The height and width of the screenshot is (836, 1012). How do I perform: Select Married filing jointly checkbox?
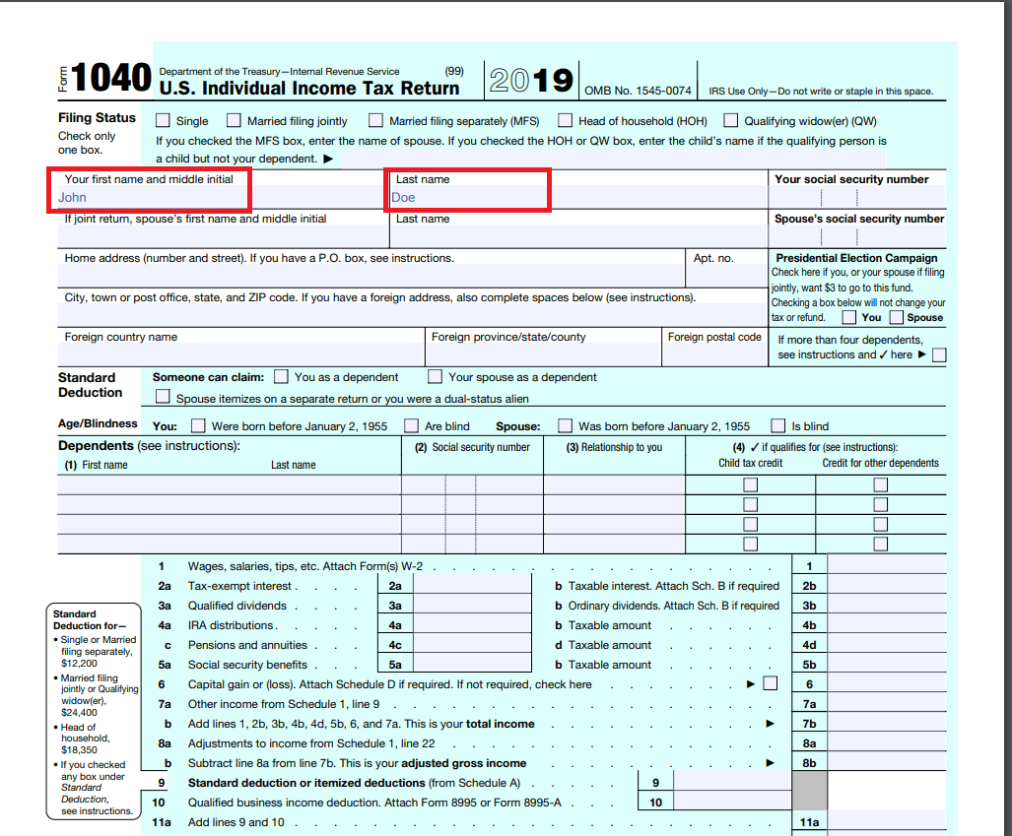234,121
